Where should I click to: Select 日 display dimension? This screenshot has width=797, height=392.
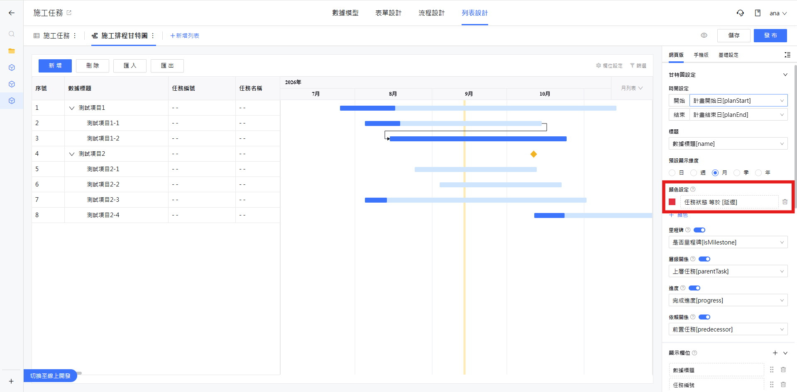[x=672, y=173]
